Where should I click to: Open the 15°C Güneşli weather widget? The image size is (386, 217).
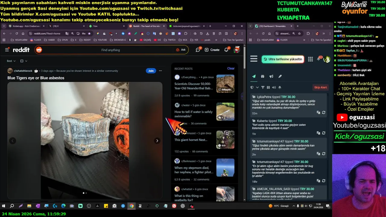click(279, 206)
